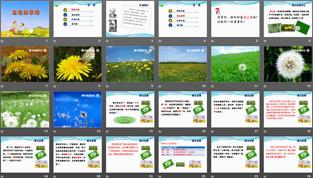Select slide 19 text thumbnail
This screenshot has height=178, width=313.
(x=25, y=154)
